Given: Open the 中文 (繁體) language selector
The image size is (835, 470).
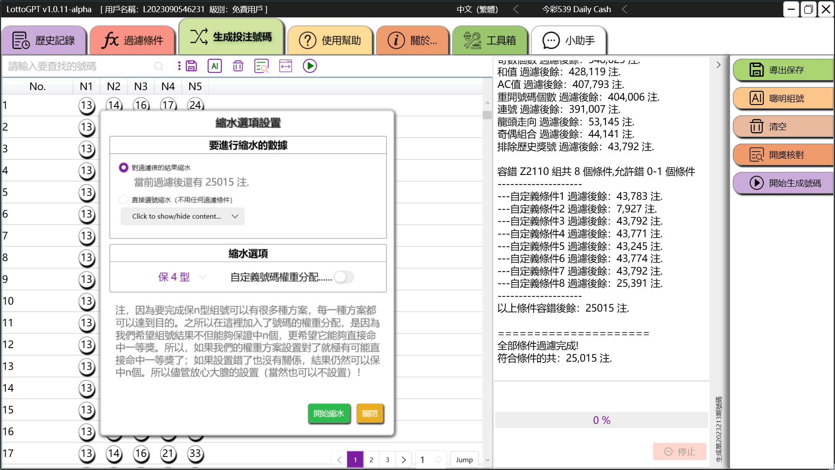Looking at the screenshot, I should (x=477, y=9).
